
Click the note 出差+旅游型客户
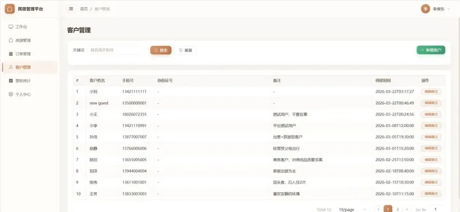(287, 137)
